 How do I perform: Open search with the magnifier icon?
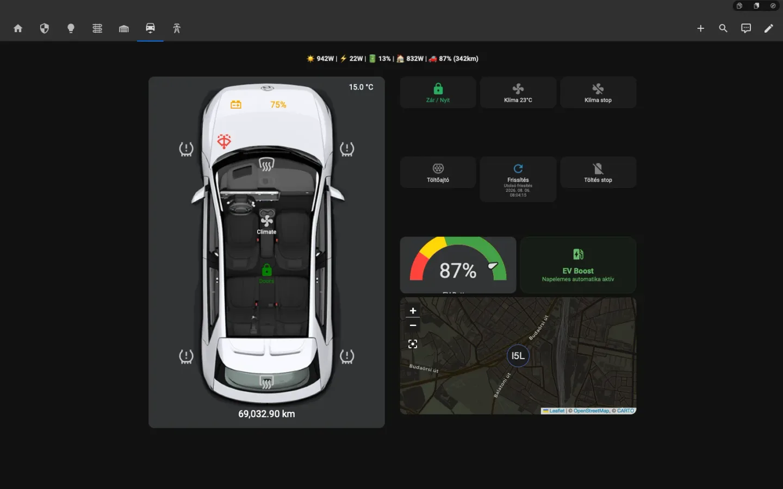tap(723, 28)
